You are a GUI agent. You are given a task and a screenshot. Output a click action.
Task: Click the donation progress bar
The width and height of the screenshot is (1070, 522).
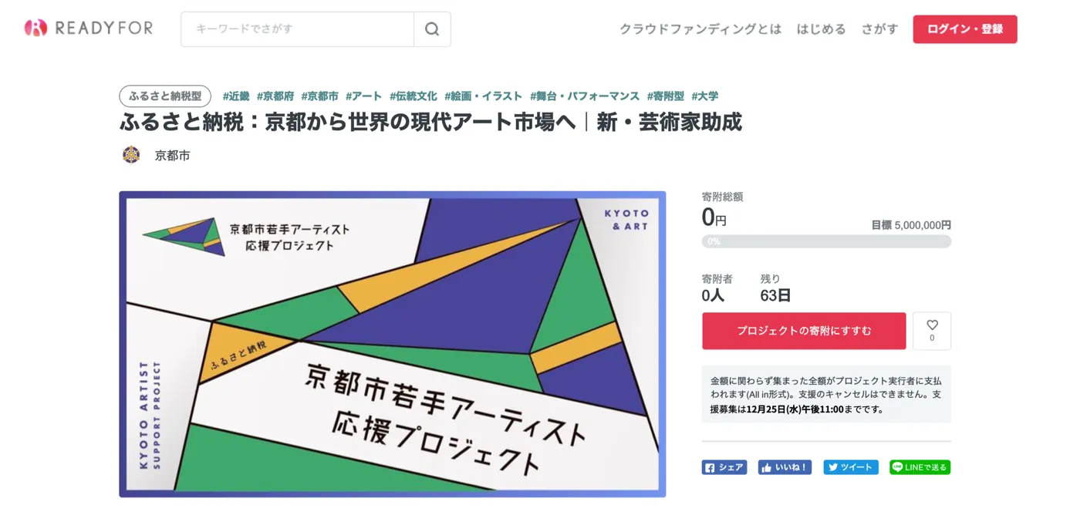tap(826, 241)
